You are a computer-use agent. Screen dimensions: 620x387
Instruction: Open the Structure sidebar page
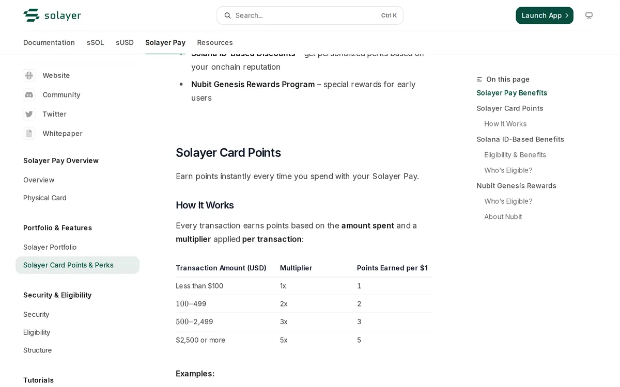pos(38,350)
